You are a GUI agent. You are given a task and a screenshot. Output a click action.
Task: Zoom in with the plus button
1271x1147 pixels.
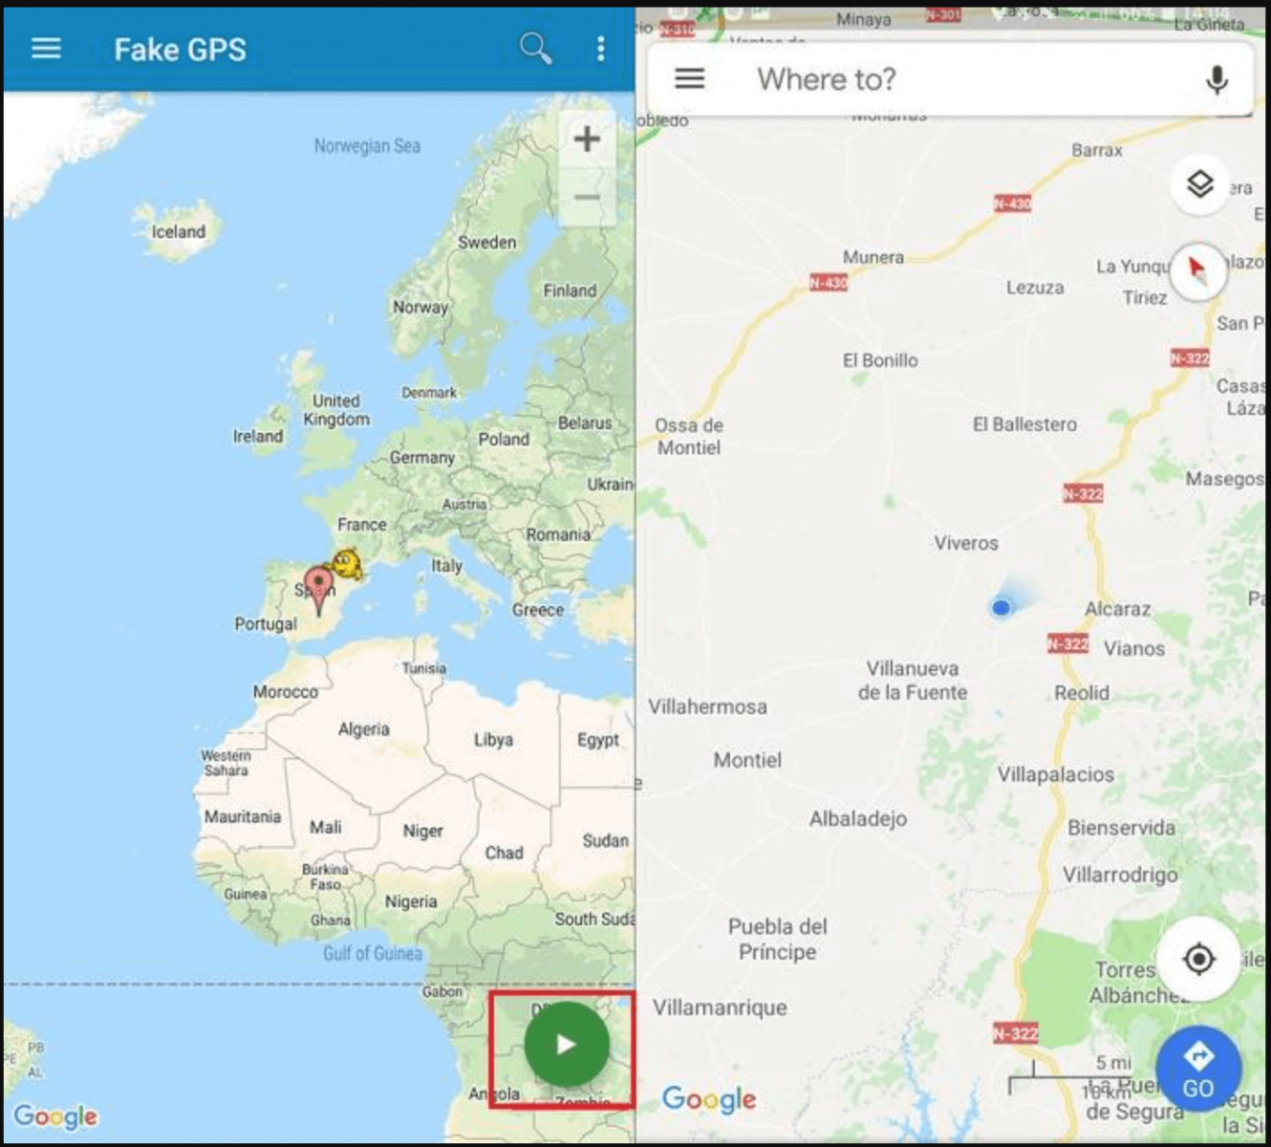[587, 139]
